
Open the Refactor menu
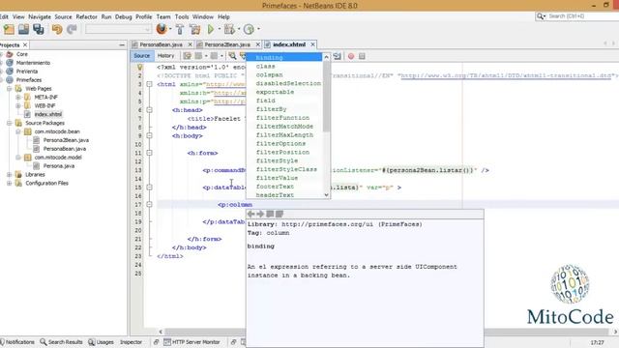pyautogui.click(x=86, y=17)
